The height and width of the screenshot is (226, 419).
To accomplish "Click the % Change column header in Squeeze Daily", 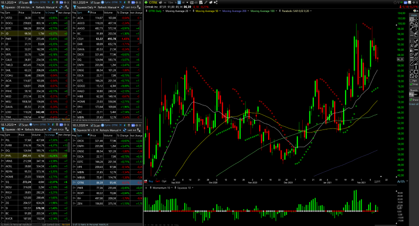I will tap(123, 11).
